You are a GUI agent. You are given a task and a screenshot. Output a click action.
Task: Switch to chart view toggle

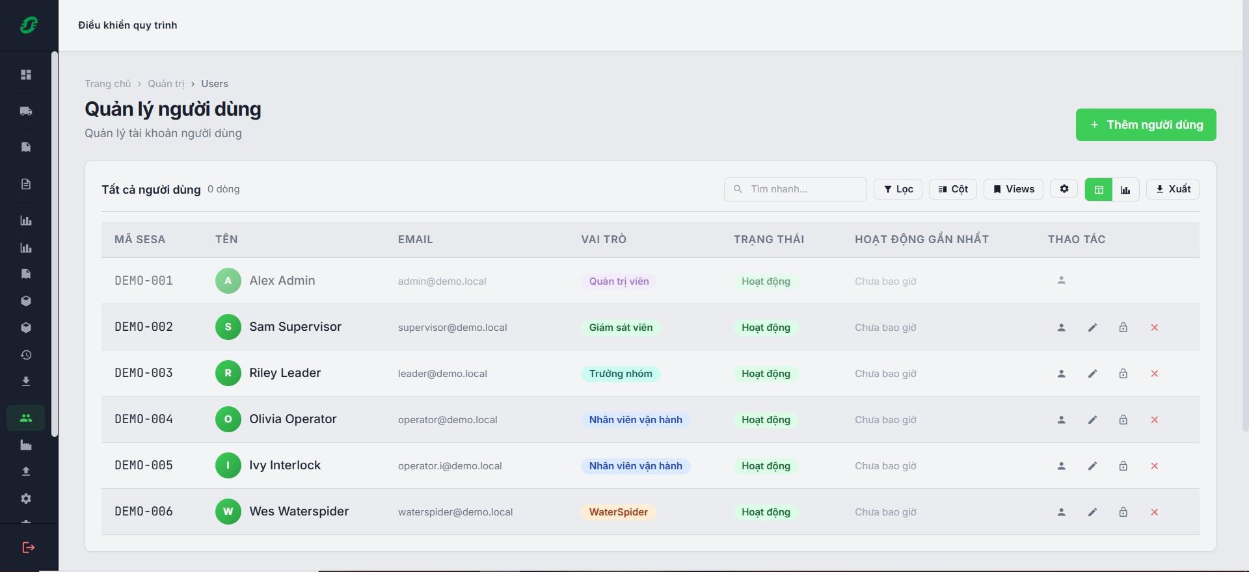pyautogui.click(x=1125, y=190)
